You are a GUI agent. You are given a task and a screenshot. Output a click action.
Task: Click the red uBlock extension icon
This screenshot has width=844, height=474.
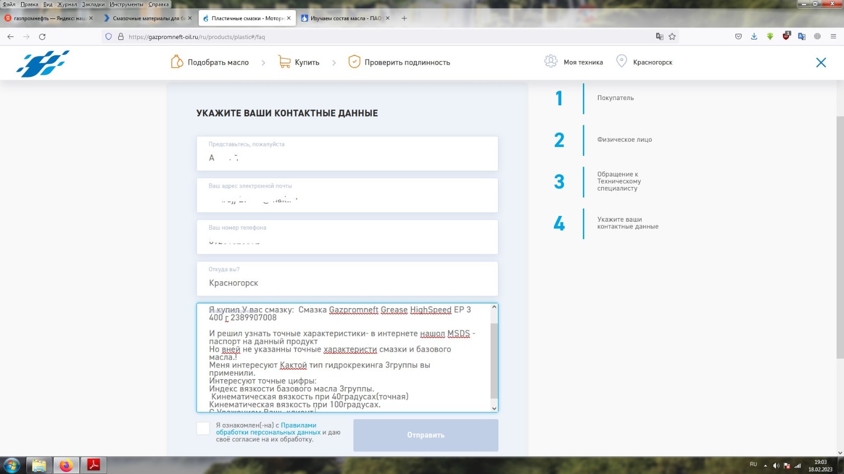pyautogui.click(x=786, y=36)
